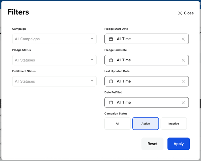The height and width of the screenshot is (161, 201).
Task: Open the Campaign dropdown
Action: point(54,39)
